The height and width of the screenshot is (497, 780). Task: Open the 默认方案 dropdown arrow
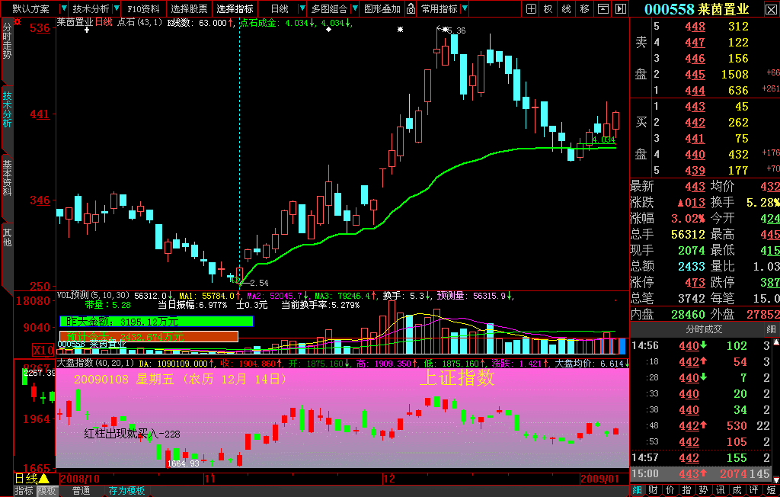click(63, 8)
